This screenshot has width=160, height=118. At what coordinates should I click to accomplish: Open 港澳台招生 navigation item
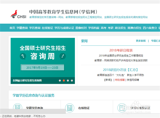pyautogui.click(x=134, y=28)
